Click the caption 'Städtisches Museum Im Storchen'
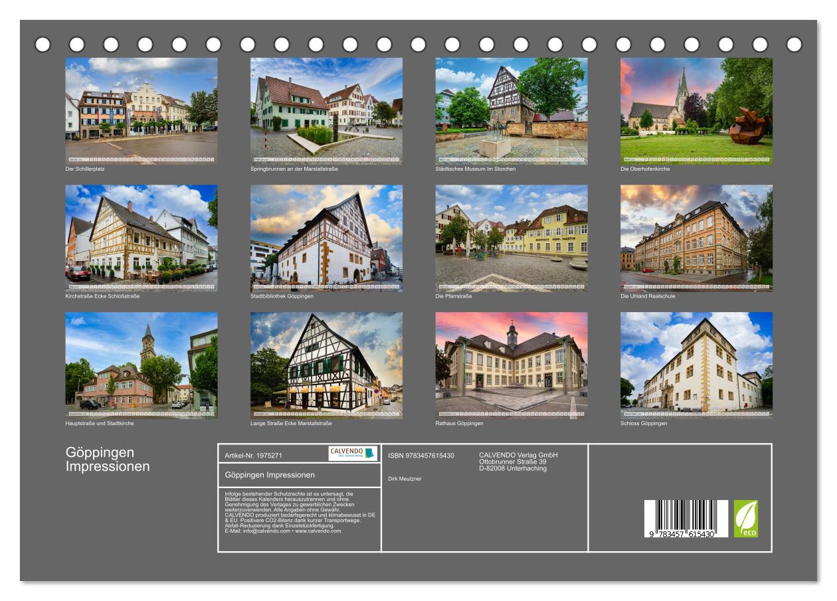This screenshot has height=601, width=837. [x=476, y=169]
